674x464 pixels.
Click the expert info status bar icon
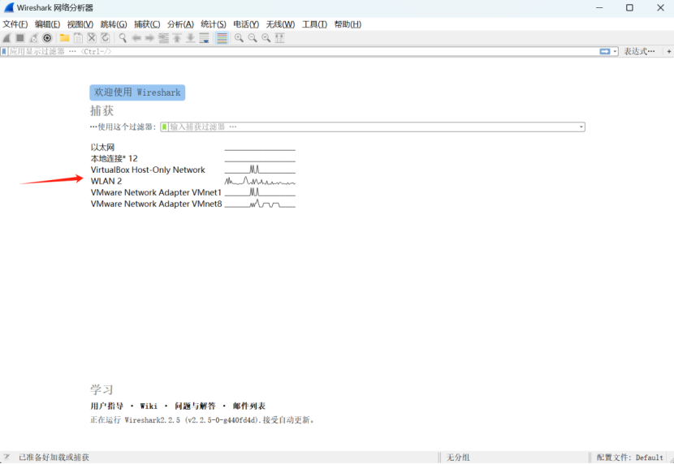click(6, 458)
